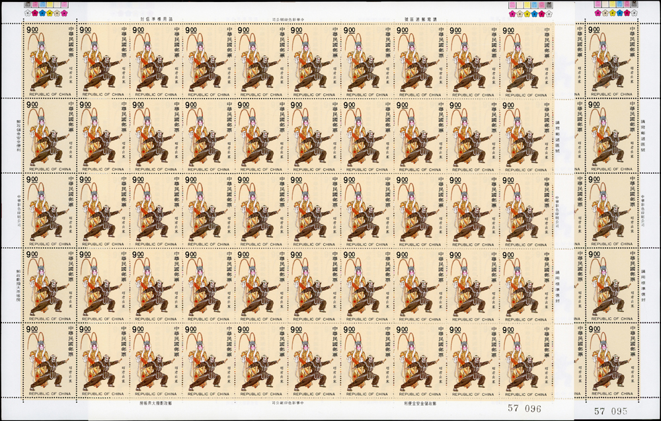
Task: Pick the yellow square in top-left color bar
Action: tap(50, 5)
